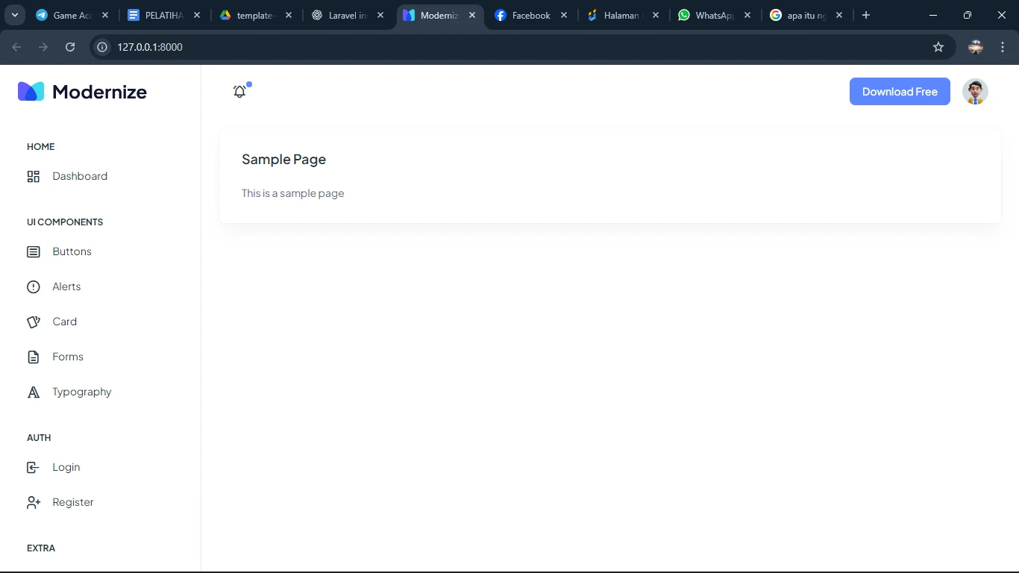The height and width of the screenshot is (573, 1019).
Task: Open the user profile avatar menu
Action: (975, 92)
